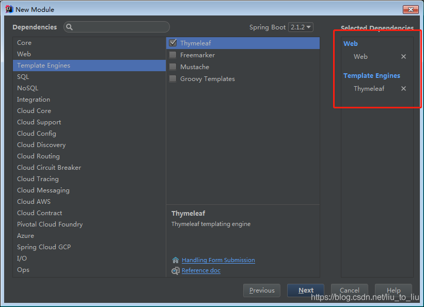The width and height of the screenshot is (424, 307).
Task: Select the Azure category
Action: point(89,236)
